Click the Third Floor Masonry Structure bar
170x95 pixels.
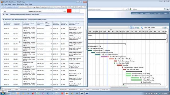point(105,57)
